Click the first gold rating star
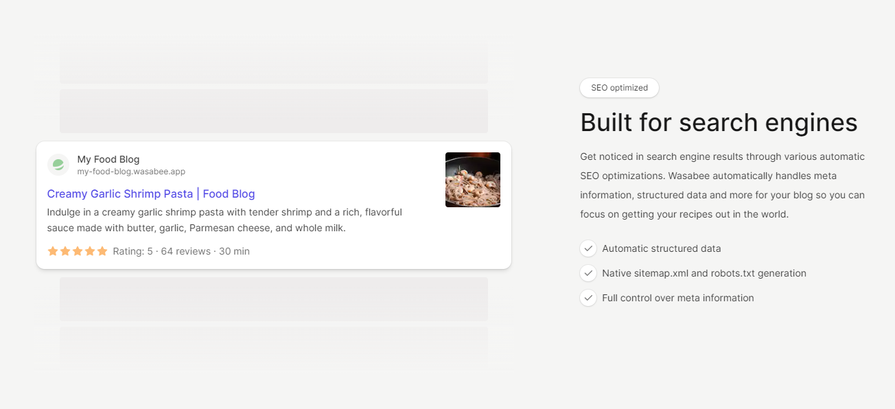Viewport: 895px width, 409px height. tap(53, 251)
